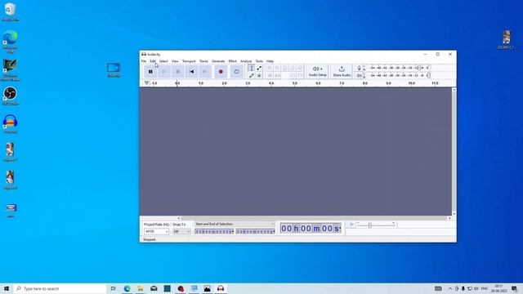Select the Audacity desktop shortcut icon
The width and height of the screenshot is (523, 294).
coord(10,124)
